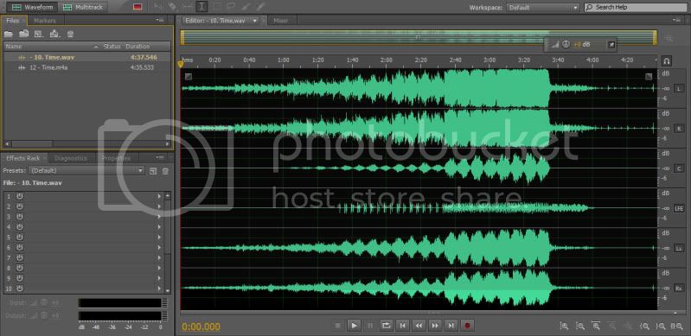The image size is (691, 336).
Task: Select '- 10. Time.wav' in Files list
Action: (x=86, y=57)
